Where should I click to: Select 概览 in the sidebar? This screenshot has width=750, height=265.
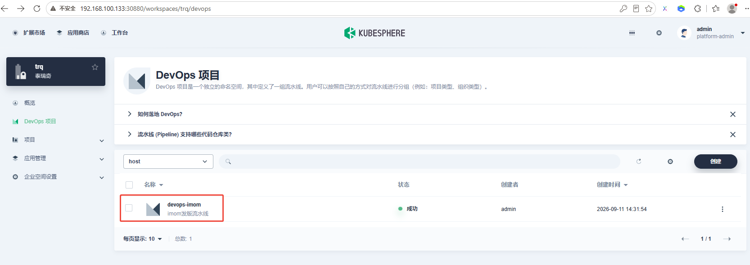[30, 103]
